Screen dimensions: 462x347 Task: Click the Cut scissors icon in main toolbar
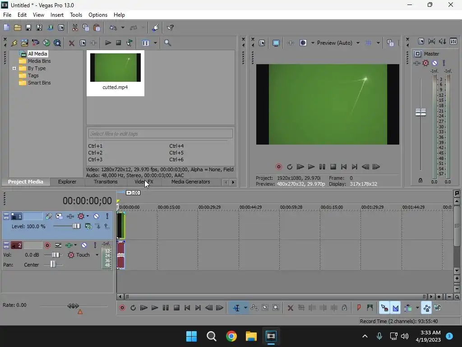(x=75, y=28)
